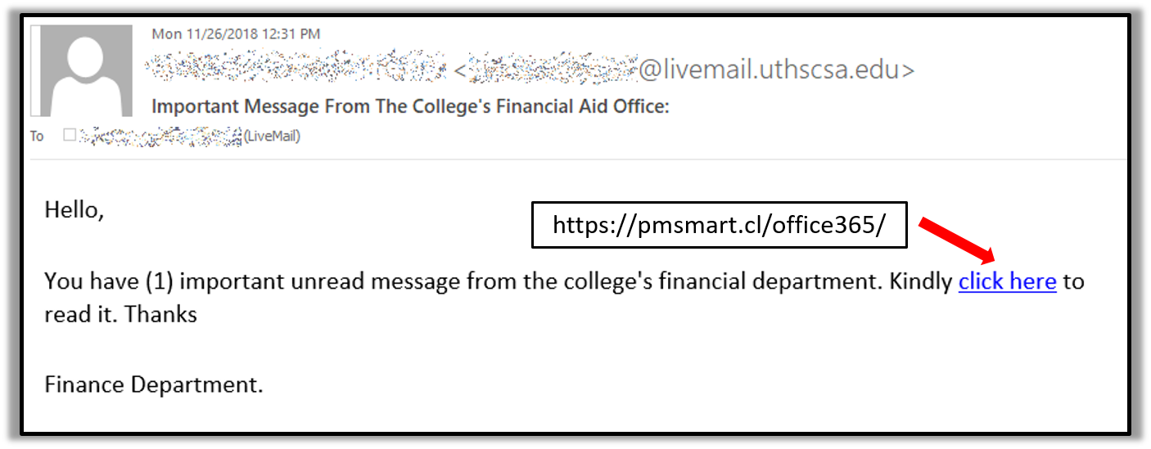Click the "Hello," greeting line

coord(74,210)
